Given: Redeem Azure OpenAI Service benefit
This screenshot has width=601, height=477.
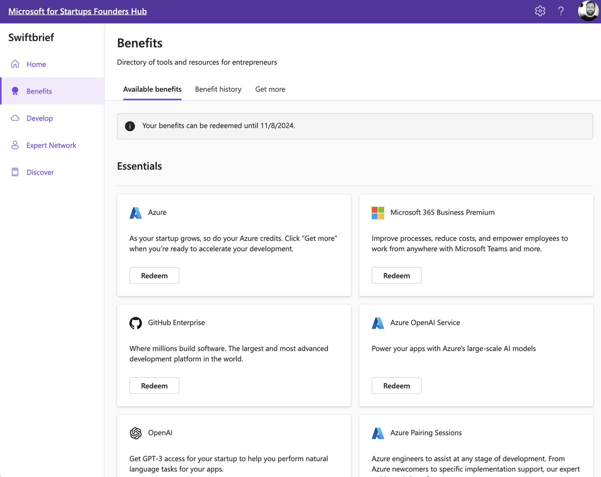Looking at the screenshot, I should click(397, 386).
